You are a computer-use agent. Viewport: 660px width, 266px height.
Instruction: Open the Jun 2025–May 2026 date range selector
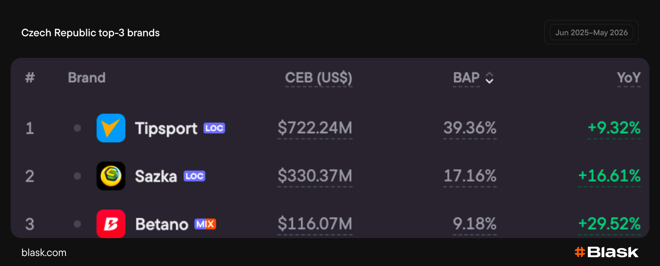pos(591,32)
